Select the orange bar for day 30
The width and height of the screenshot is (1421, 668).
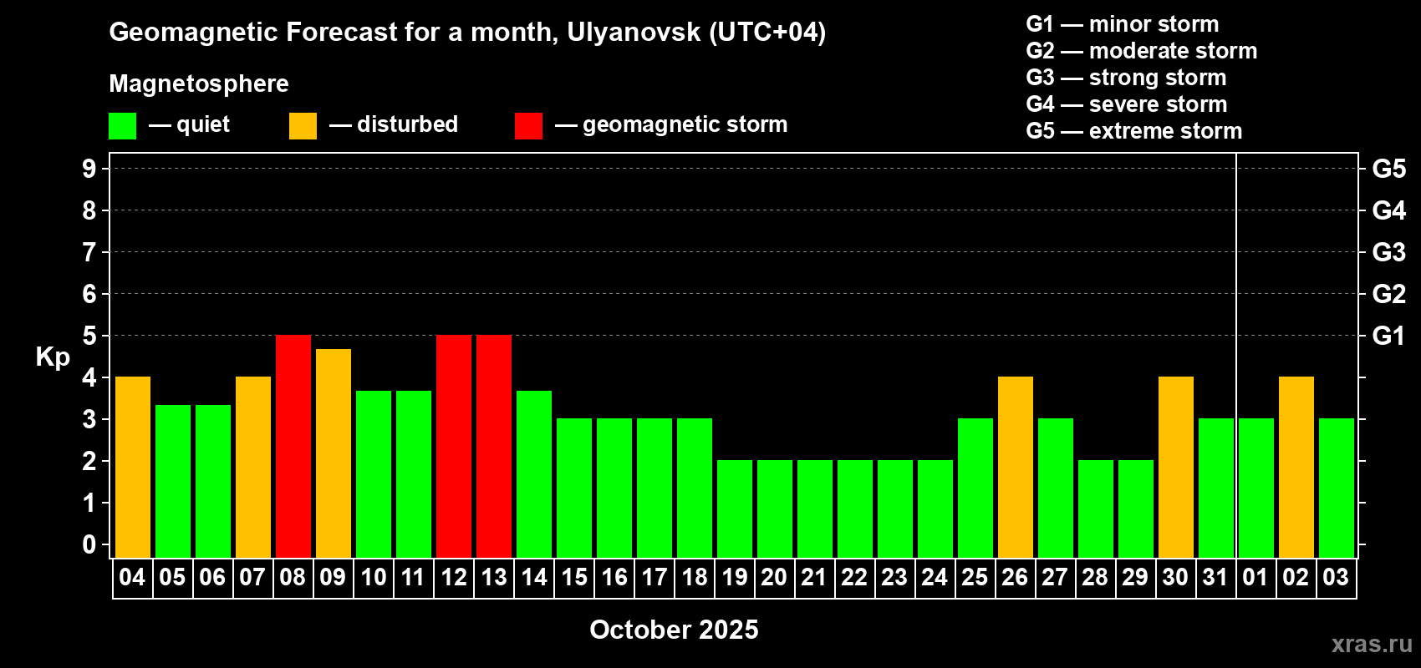(x=1176, y=468)
